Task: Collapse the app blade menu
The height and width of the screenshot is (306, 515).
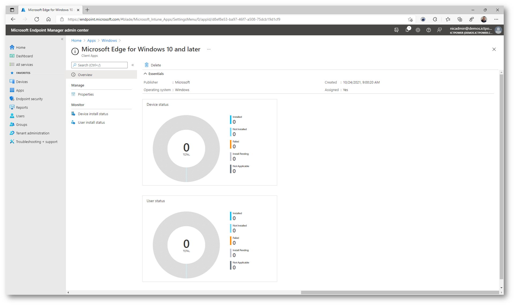Action: click(133, 65)
